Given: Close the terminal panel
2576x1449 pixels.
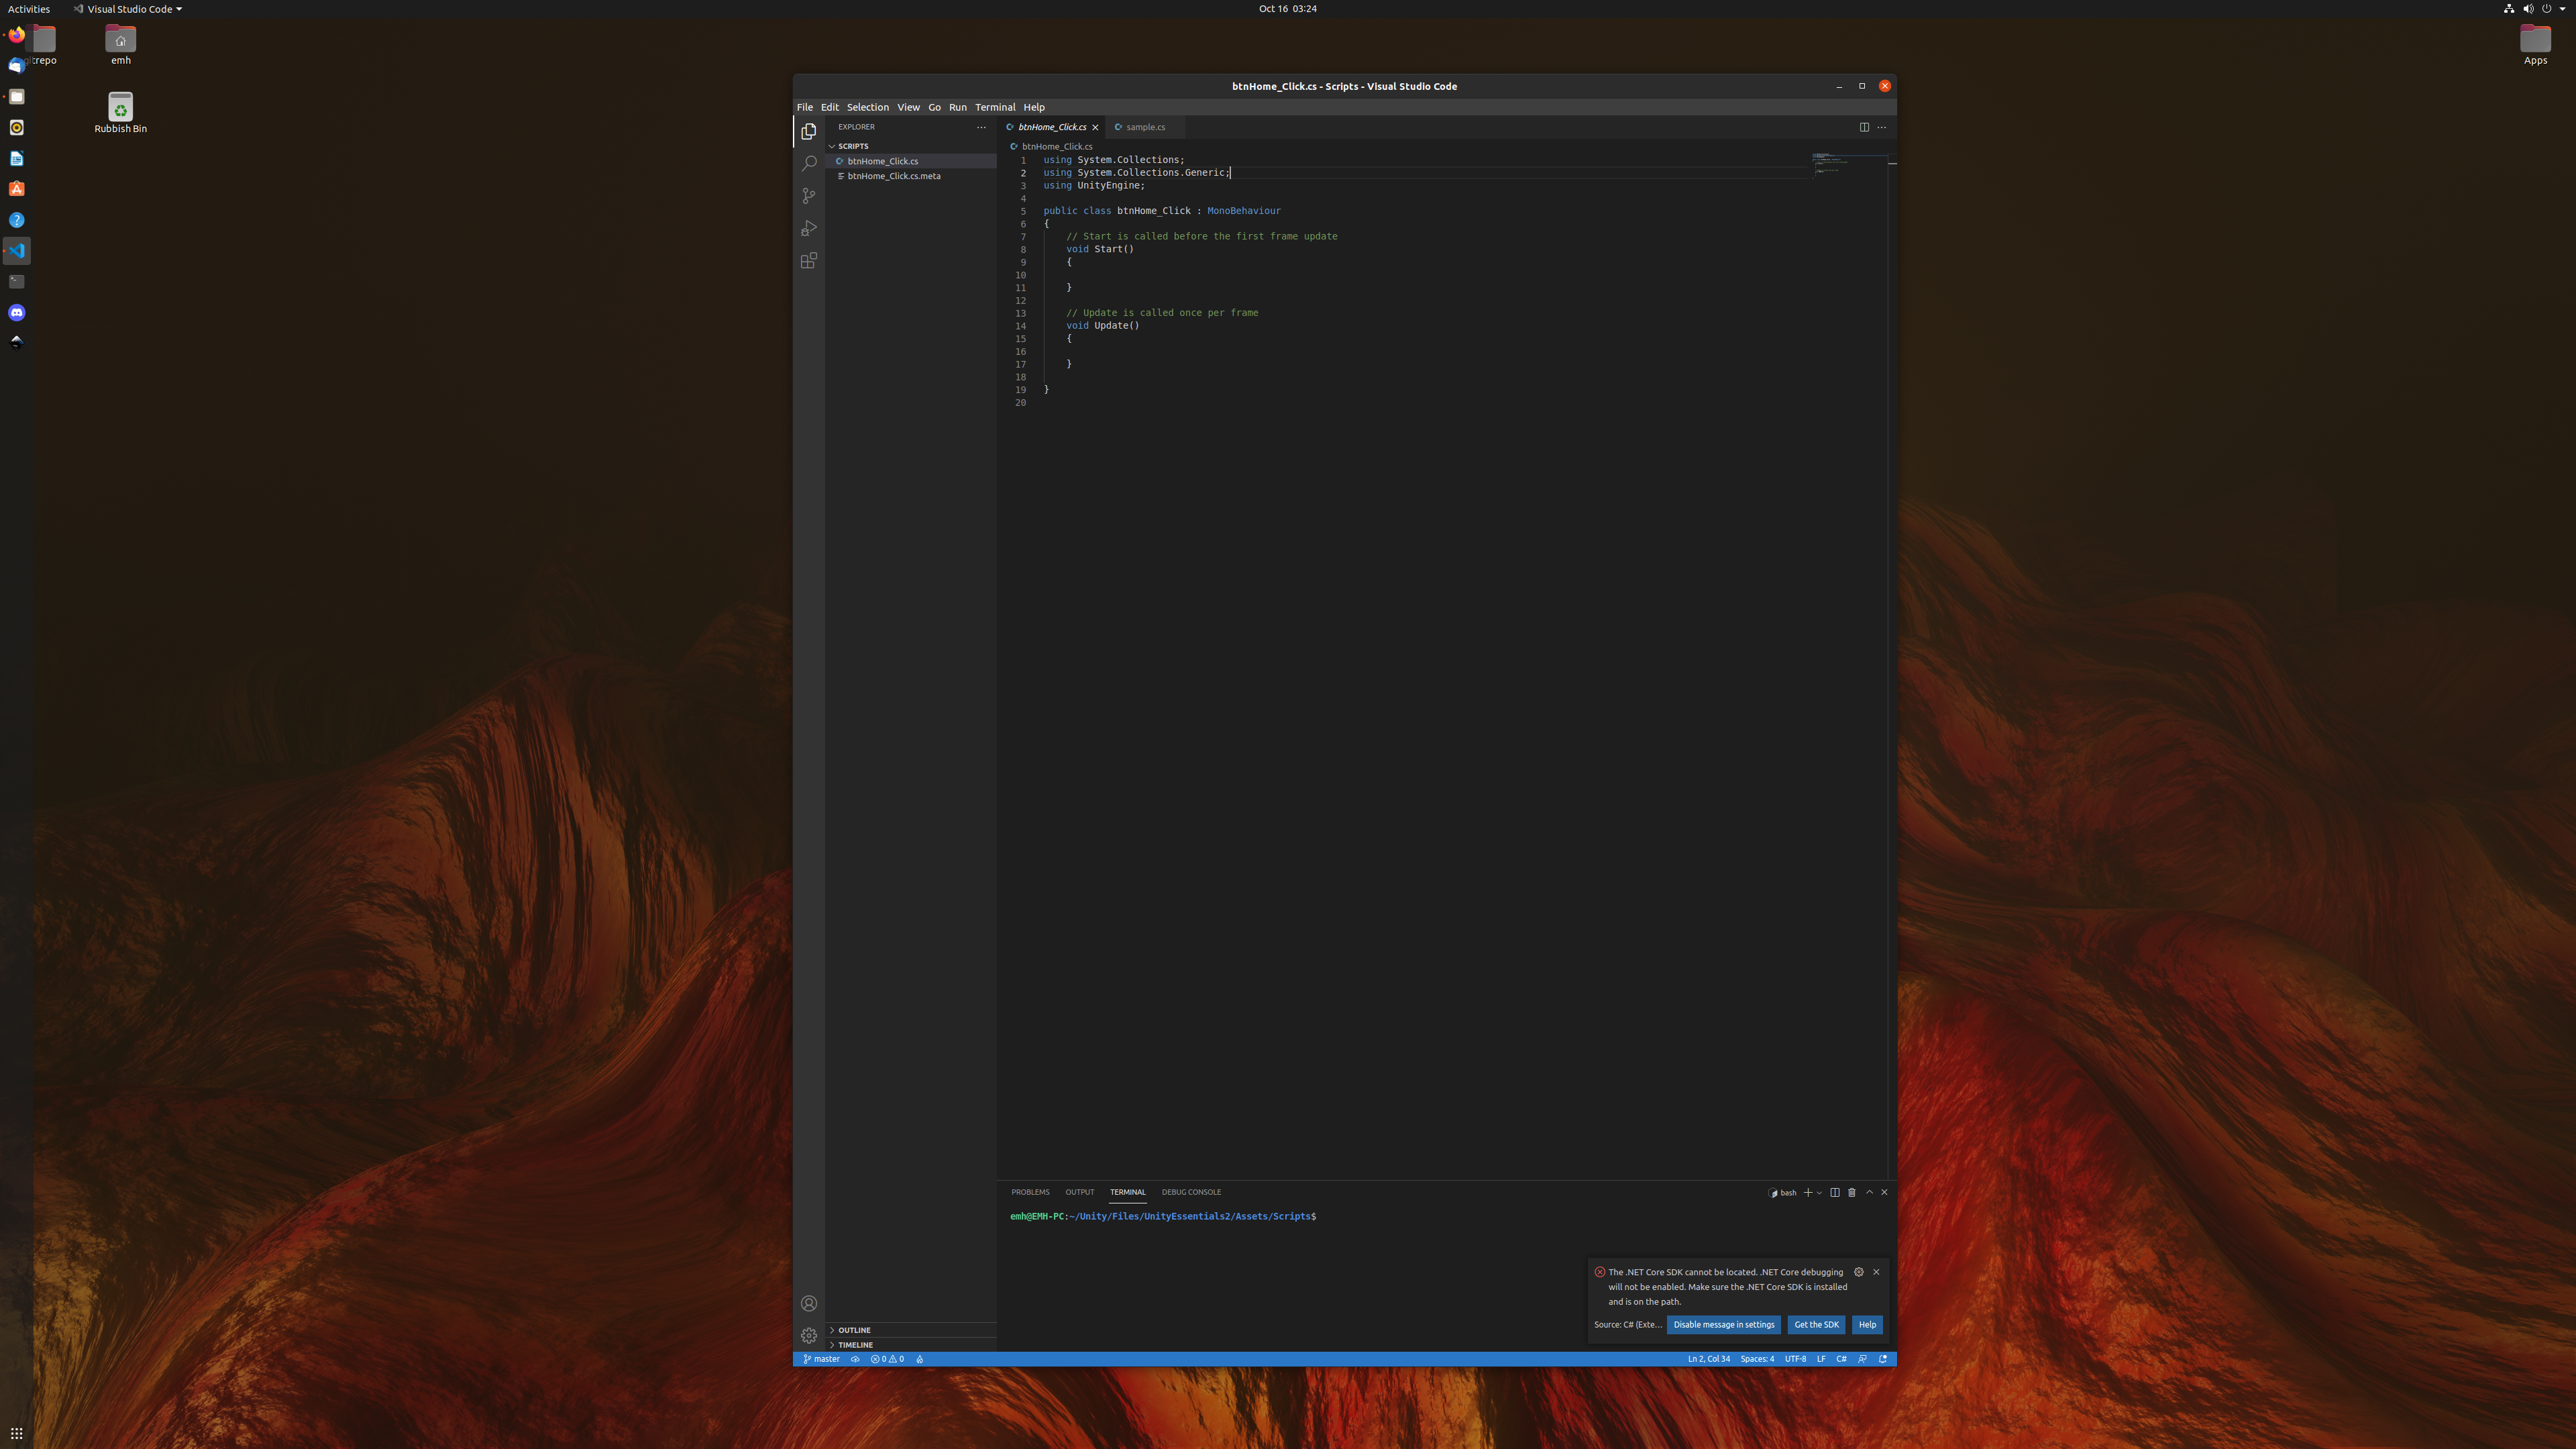Looking at the screenshot, I should (x=1885, y=1192).
